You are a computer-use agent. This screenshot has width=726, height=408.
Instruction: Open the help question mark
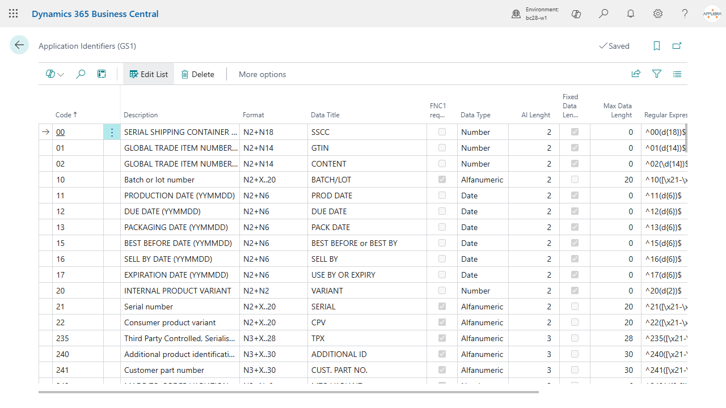(x=685, y=14)
